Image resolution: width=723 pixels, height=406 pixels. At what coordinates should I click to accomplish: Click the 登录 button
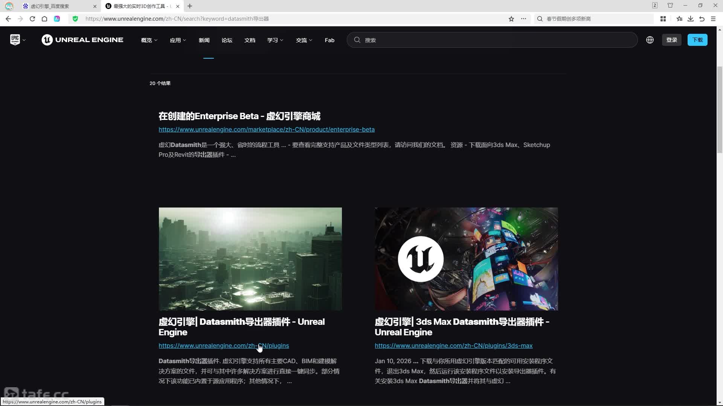pyautogui.click(x=672, y=40)
